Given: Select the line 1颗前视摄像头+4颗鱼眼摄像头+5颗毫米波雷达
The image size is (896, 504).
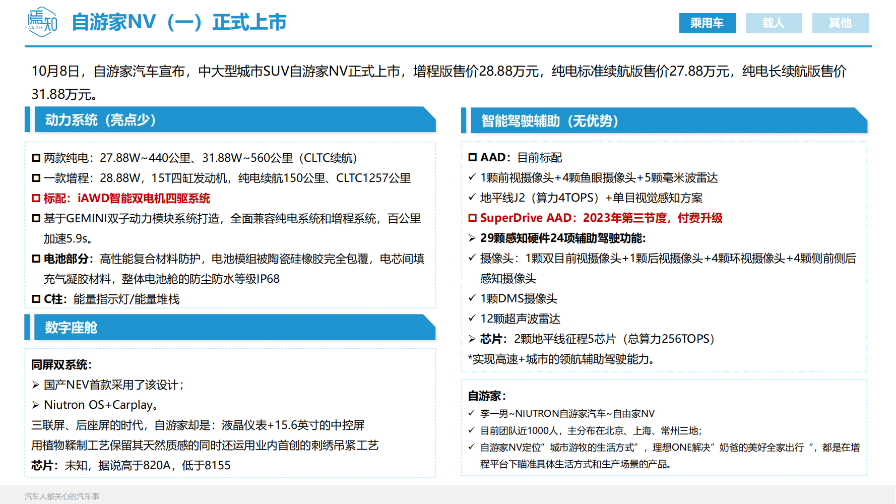Looking at the screenshot, I should tap(593, 177).
